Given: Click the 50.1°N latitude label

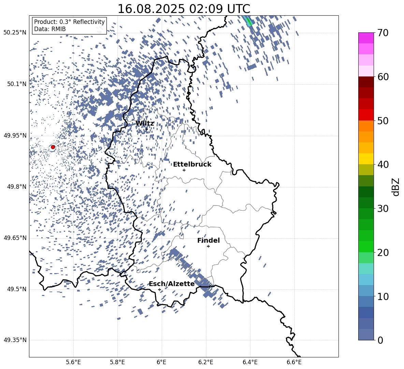Looking at the screenshot, I should [x=17, y=84].
